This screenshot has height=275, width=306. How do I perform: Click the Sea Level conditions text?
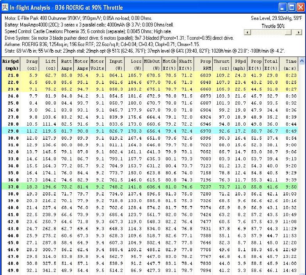point(275,18)
